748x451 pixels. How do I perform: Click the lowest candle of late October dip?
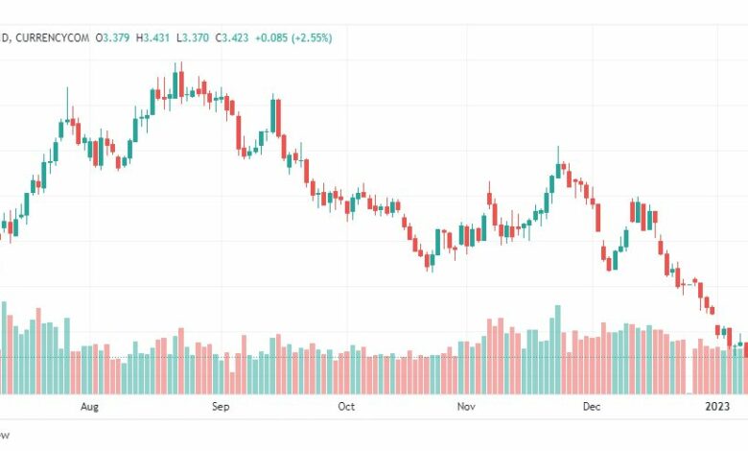coord(427,261)
